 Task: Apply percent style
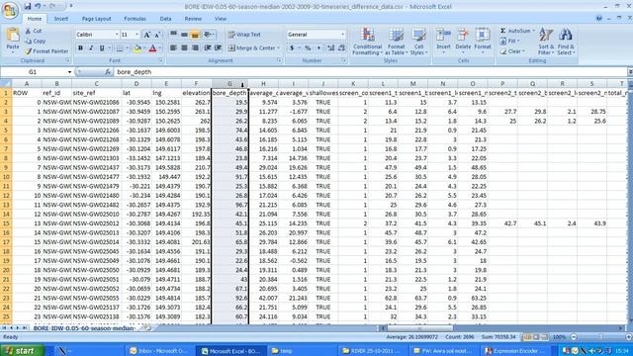[308, 48]
